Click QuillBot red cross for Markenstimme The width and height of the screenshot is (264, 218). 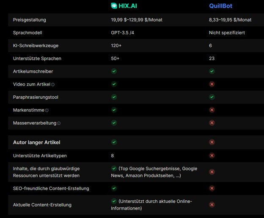(x=212, y=110)
